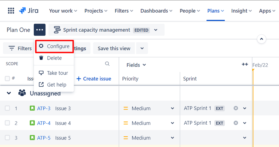Select Take tour from the plan menu

click(54, 73)
